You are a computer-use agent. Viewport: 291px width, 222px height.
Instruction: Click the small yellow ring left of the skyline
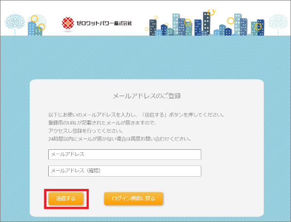pos(147,29)
